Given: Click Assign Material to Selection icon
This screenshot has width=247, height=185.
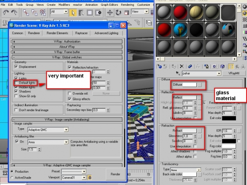Looking at the screenshot, I should tap(174, 66).
